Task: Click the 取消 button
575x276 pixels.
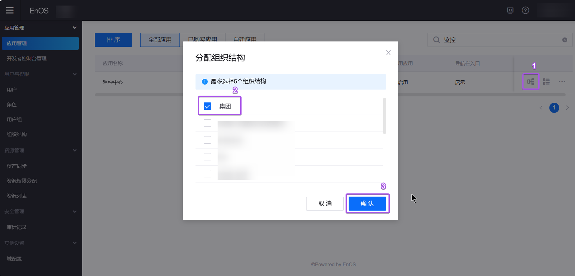Action: point(325,203)
